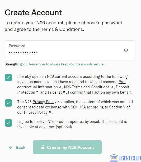Open the Pricelist link
141x162 pixels.
coord(55,92)
